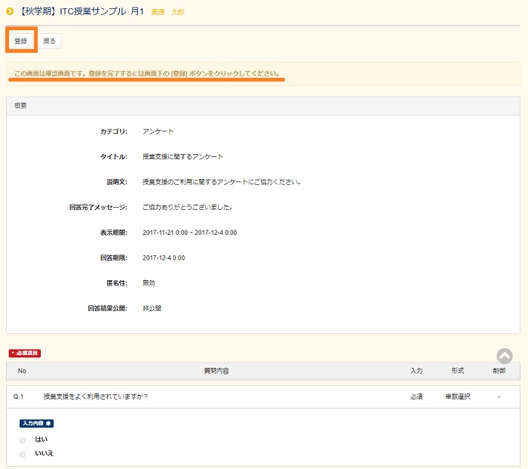Select the いいえ radio button
Viewport: 528px width, 469px height.
point(23,454)
